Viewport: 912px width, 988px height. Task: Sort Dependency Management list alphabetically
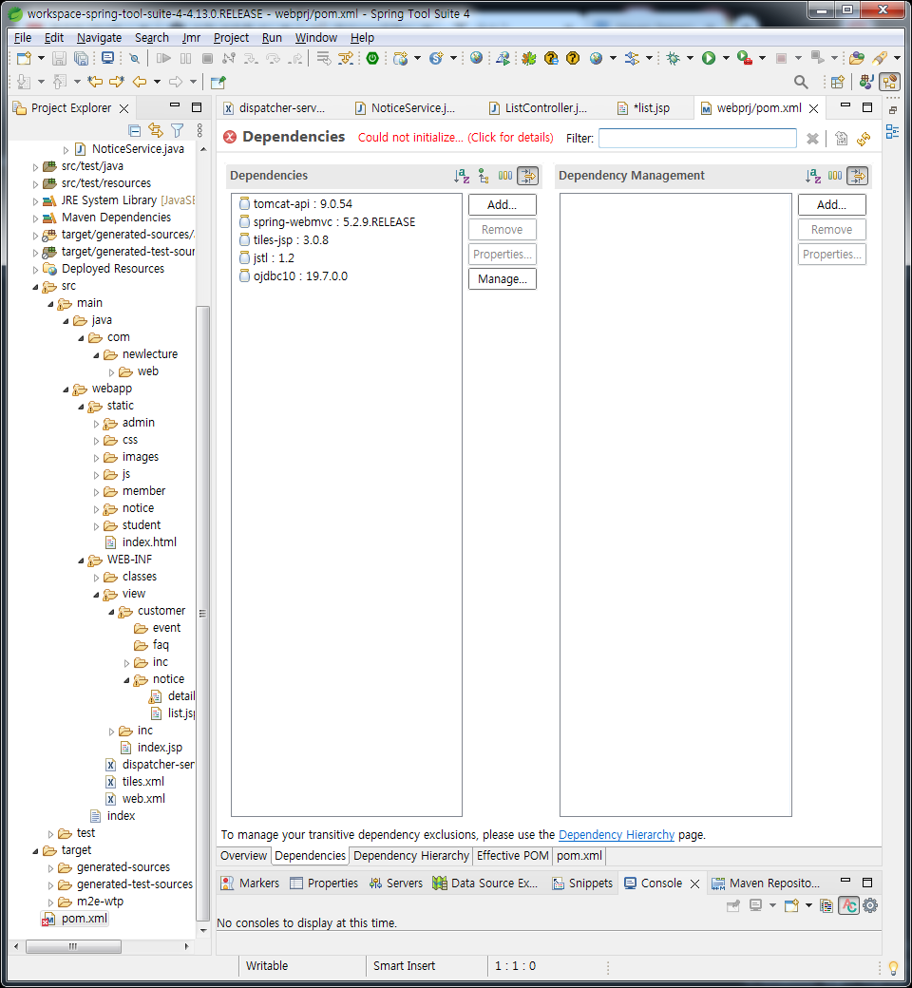(813, 176)
